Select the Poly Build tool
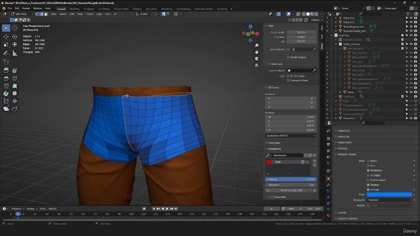Viewport: 420px width, 236px height. [14, 86]
